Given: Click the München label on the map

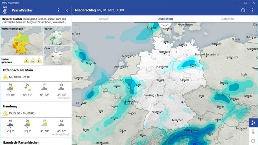Looking at the screenshot, I should coord(177,120).
